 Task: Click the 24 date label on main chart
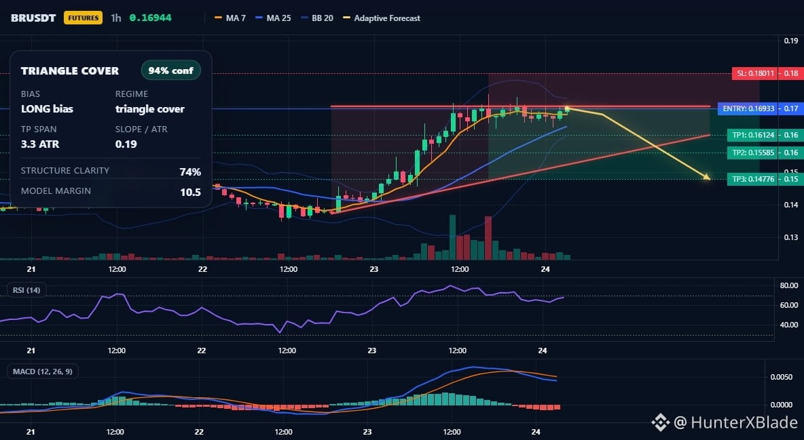[545, 269]
